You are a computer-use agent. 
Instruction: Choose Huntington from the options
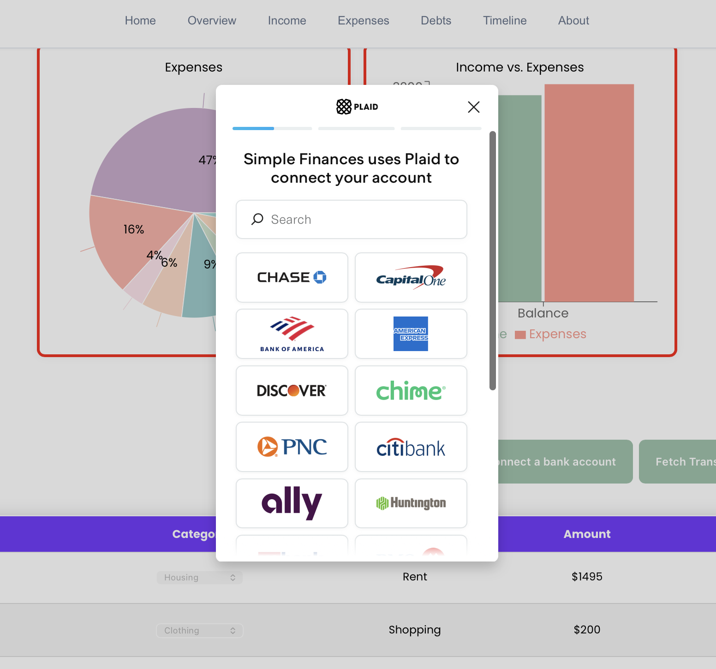[x=411, y=503]
